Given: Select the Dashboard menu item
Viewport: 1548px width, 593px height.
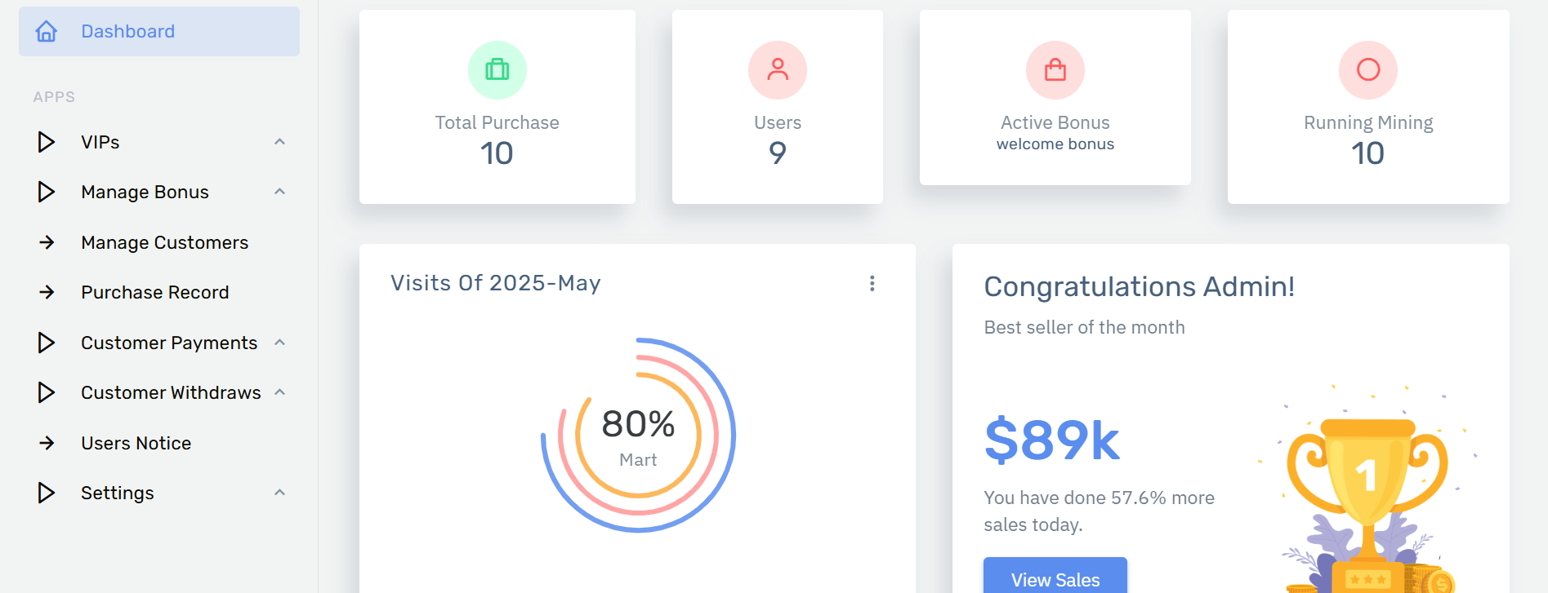Looking at the screenshot, I should tap(159, 32).
